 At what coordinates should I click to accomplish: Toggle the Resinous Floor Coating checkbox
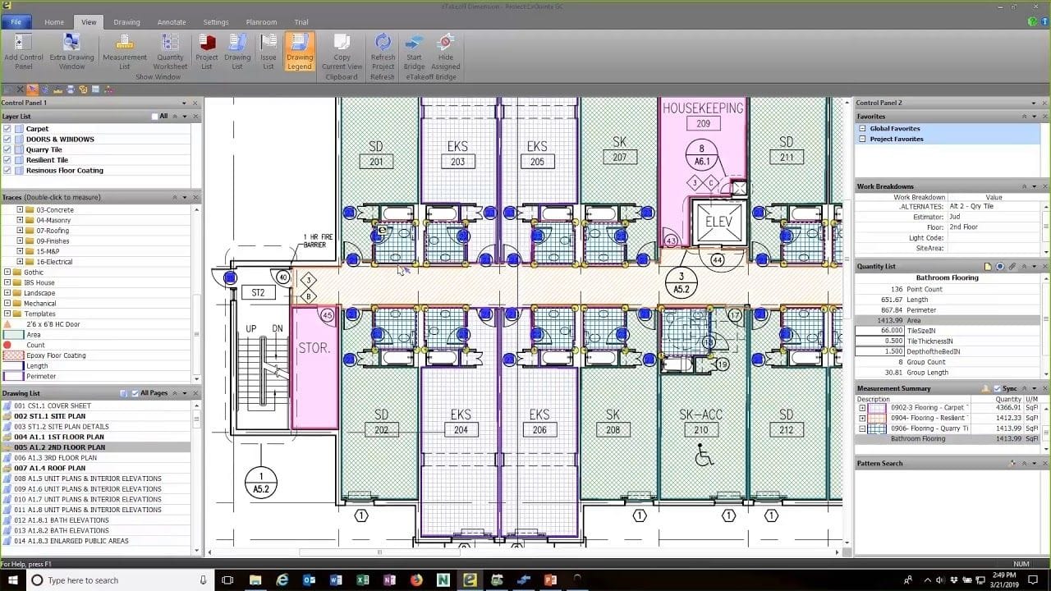tap(7, 171)
